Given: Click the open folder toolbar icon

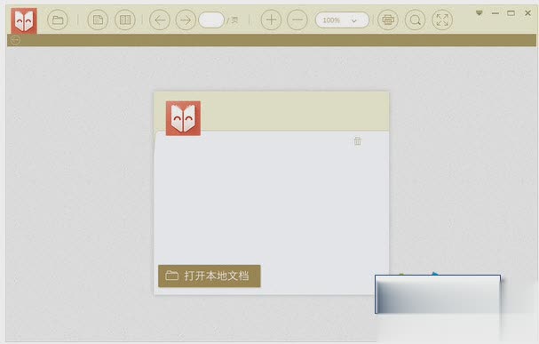Looking at the screenshot, I should (58, 20).
